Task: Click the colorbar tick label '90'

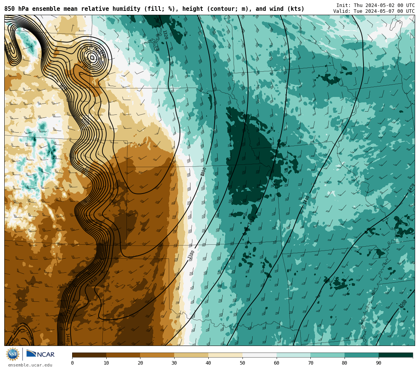Action: coord(379,363)
